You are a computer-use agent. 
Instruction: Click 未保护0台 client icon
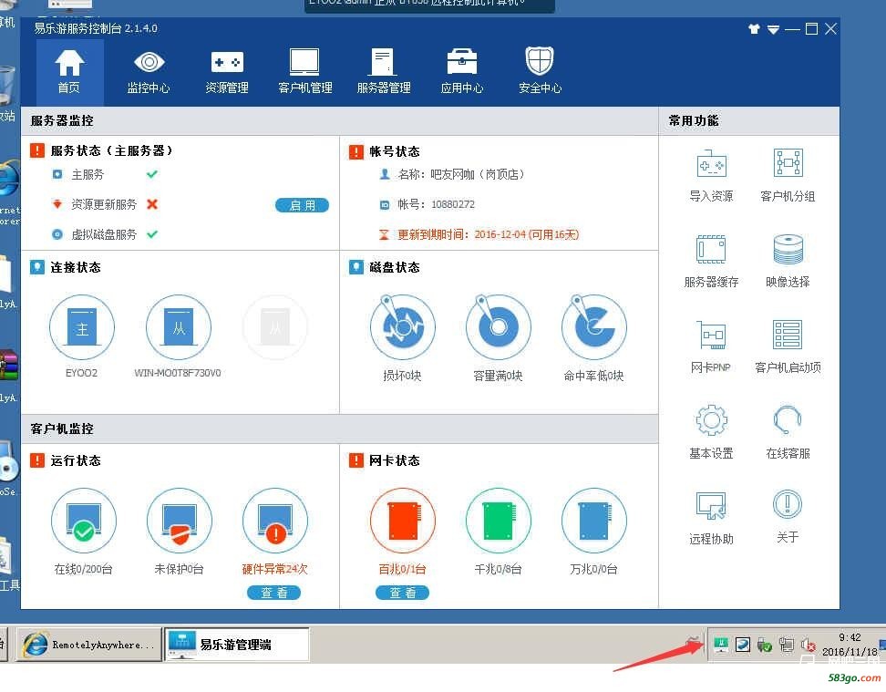[x=180, y=521]
